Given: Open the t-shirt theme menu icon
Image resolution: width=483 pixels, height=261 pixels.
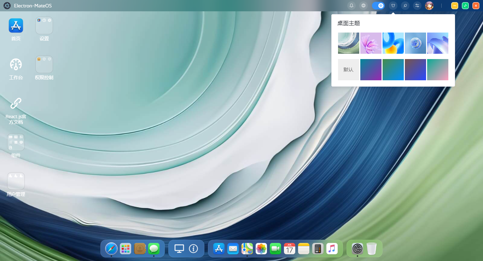Looking at the screenshot, I should (x=393, y=5).
